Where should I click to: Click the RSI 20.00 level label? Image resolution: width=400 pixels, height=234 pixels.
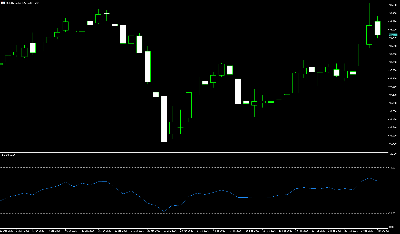392,214
